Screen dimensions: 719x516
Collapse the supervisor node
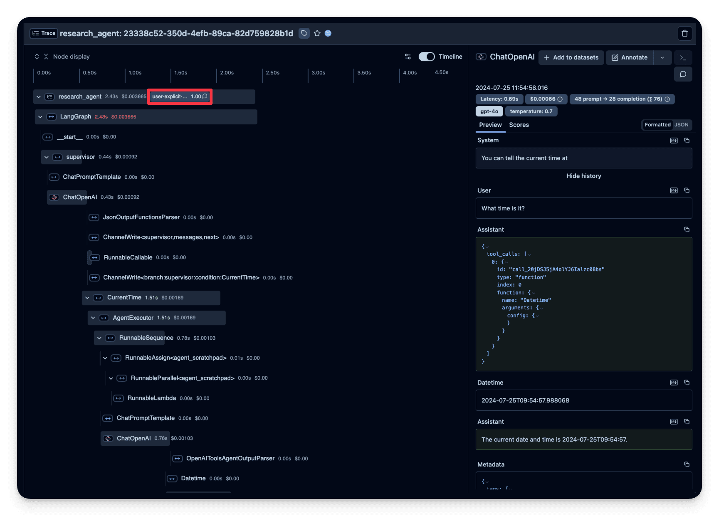coord(47,157)
